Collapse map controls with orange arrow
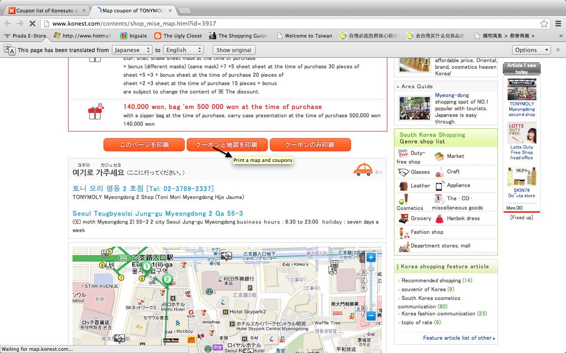The height and width of the screenshot is (353, 566). click(362, 258)
